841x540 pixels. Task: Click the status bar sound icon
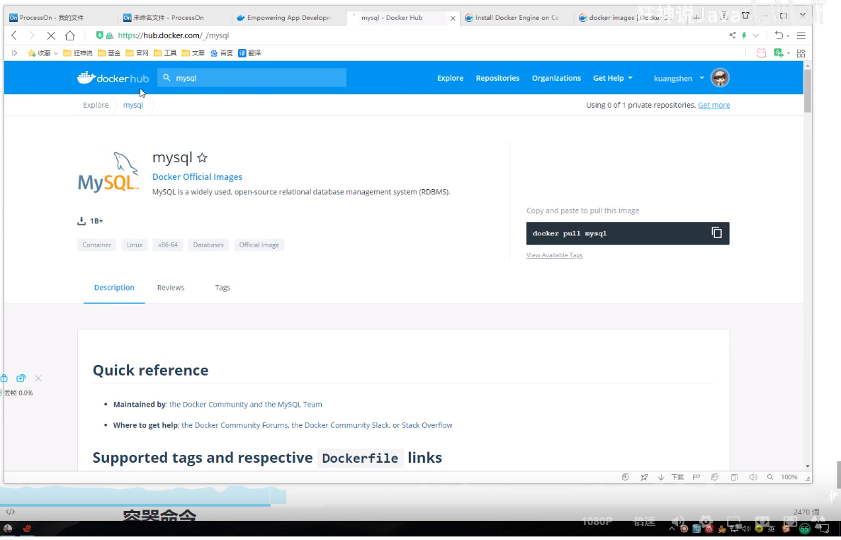click(x=753, y=477)
